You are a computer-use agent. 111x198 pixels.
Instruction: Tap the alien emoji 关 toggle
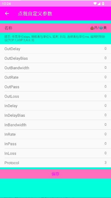tap(103, 28)
